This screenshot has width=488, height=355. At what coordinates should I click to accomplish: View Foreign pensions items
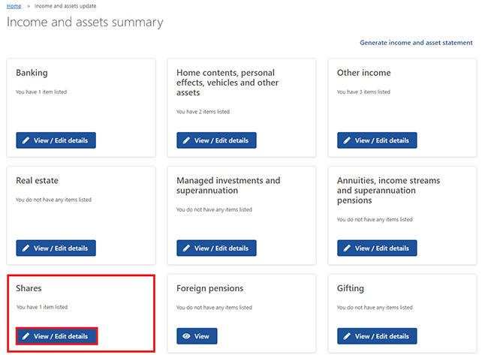tap(197, 336)
